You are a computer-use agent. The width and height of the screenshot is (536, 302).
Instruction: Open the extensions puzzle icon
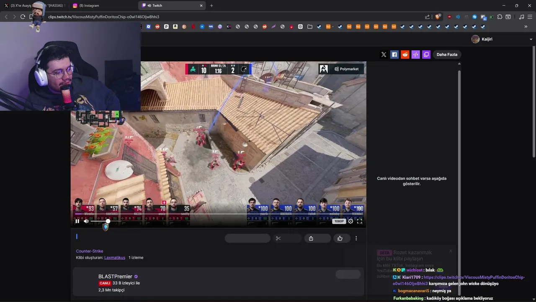(499, 17)
